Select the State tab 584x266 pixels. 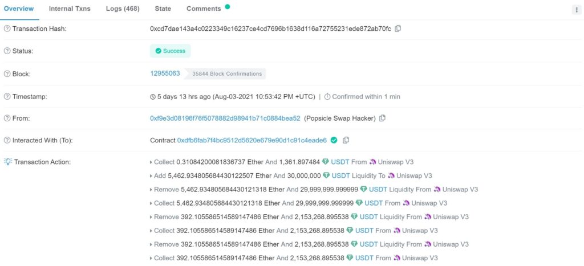point(163,9)
